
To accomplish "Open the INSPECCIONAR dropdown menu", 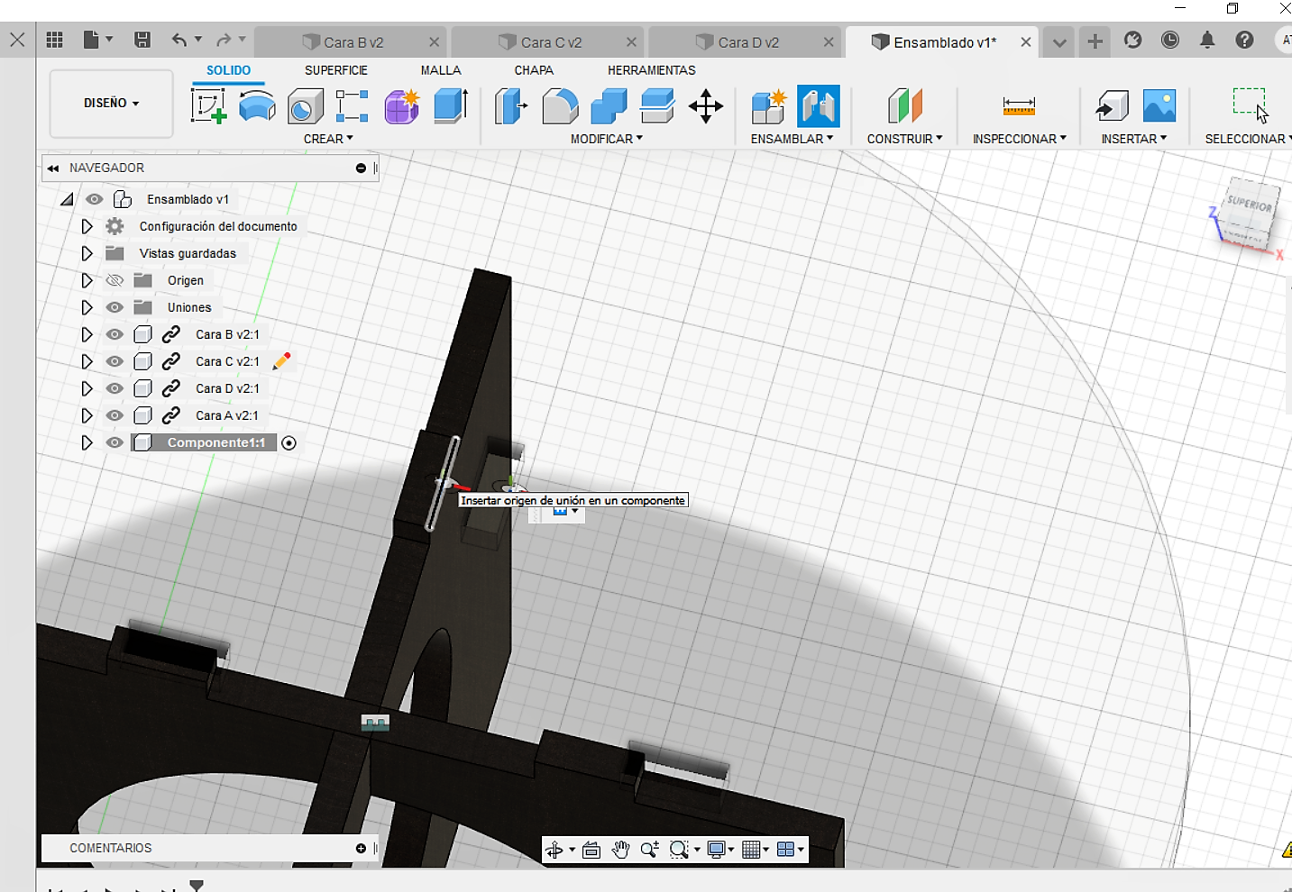I will [1019, 139].
